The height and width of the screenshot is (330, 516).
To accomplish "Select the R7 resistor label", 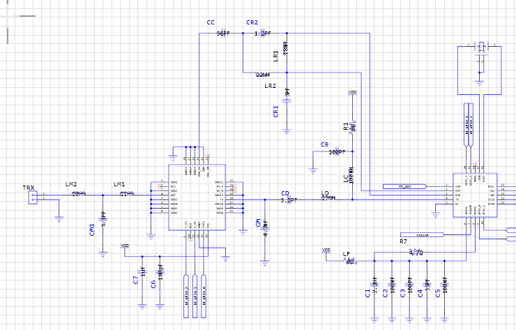I will (x=404, y=241).
